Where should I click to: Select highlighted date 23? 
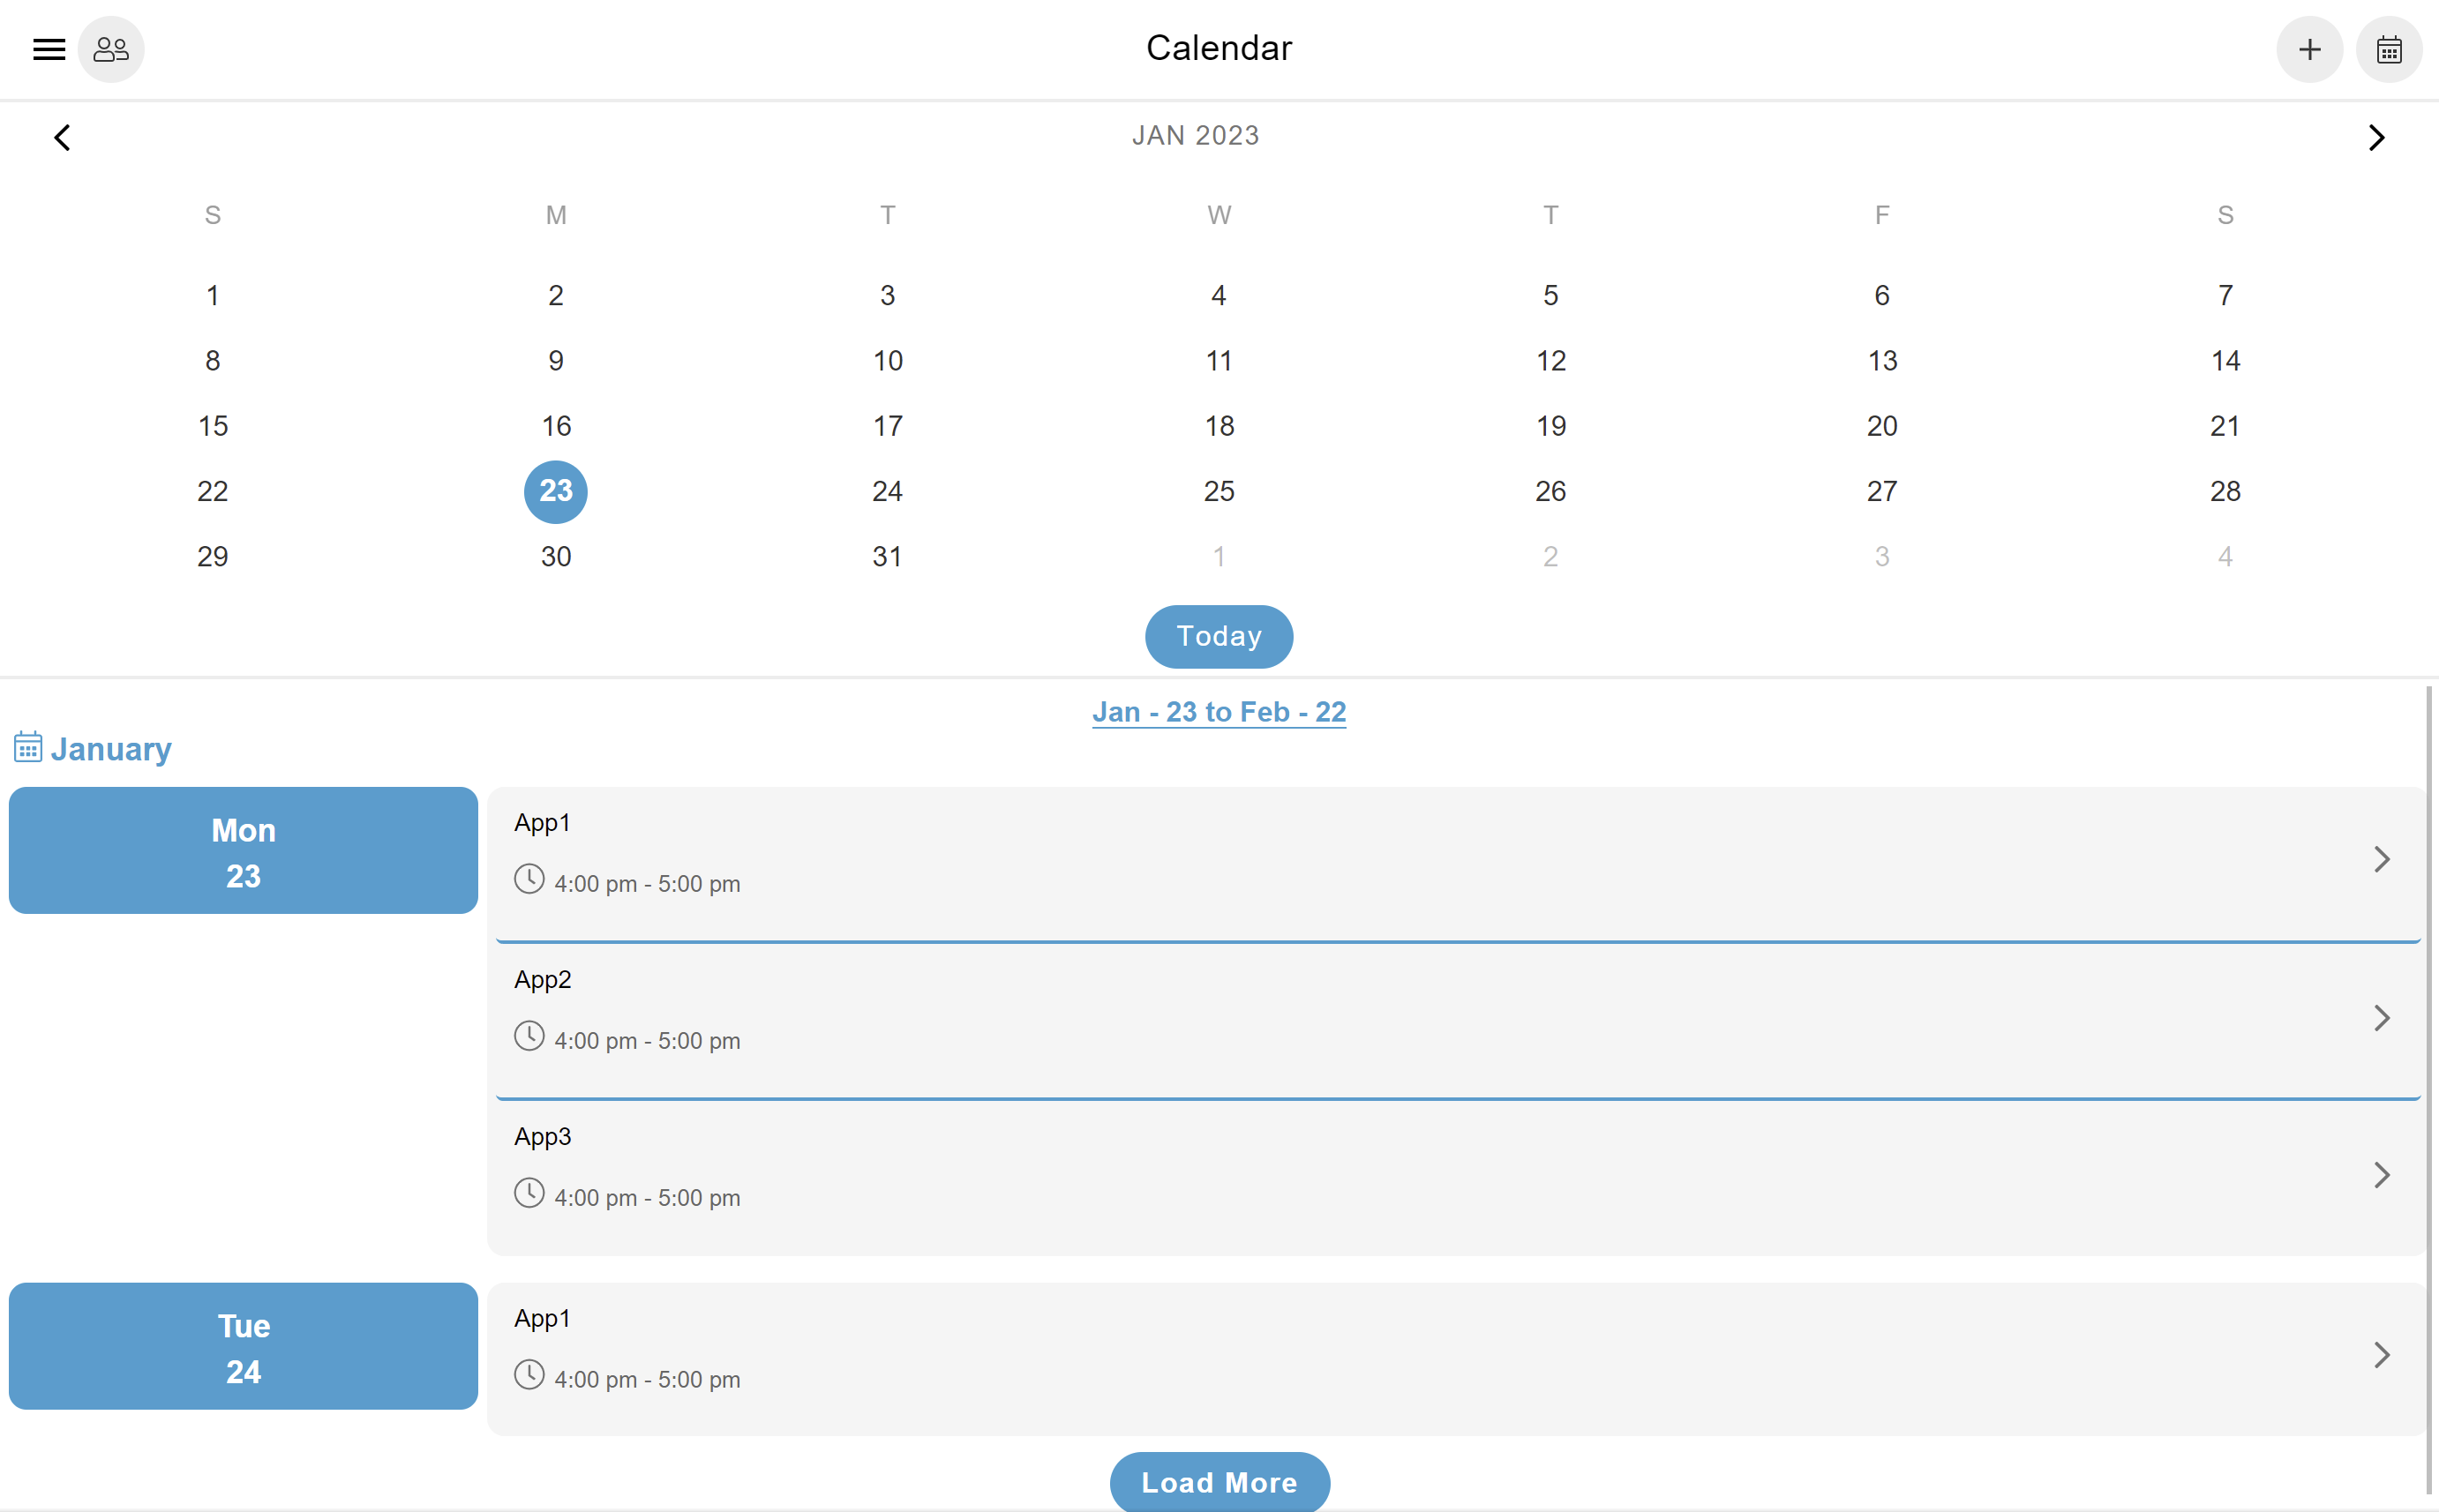[x=556, y=491]
